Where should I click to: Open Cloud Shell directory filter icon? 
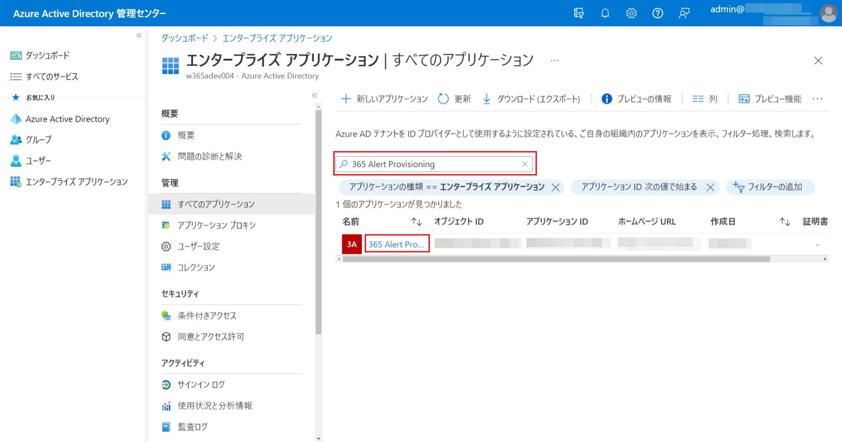579,13
